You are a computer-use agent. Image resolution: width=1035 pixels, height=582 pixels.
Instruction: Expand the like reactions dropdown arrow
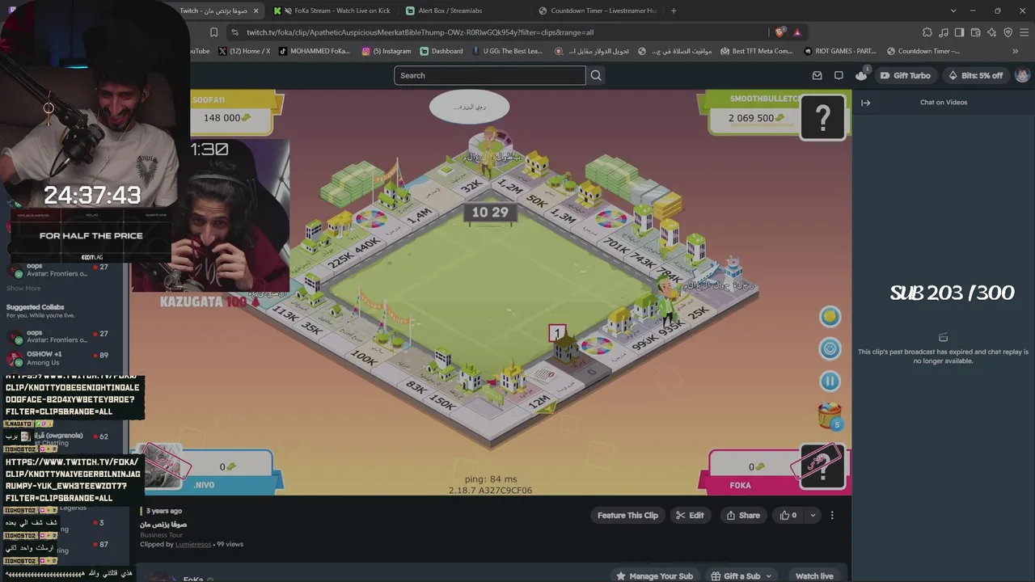point(813,515)
